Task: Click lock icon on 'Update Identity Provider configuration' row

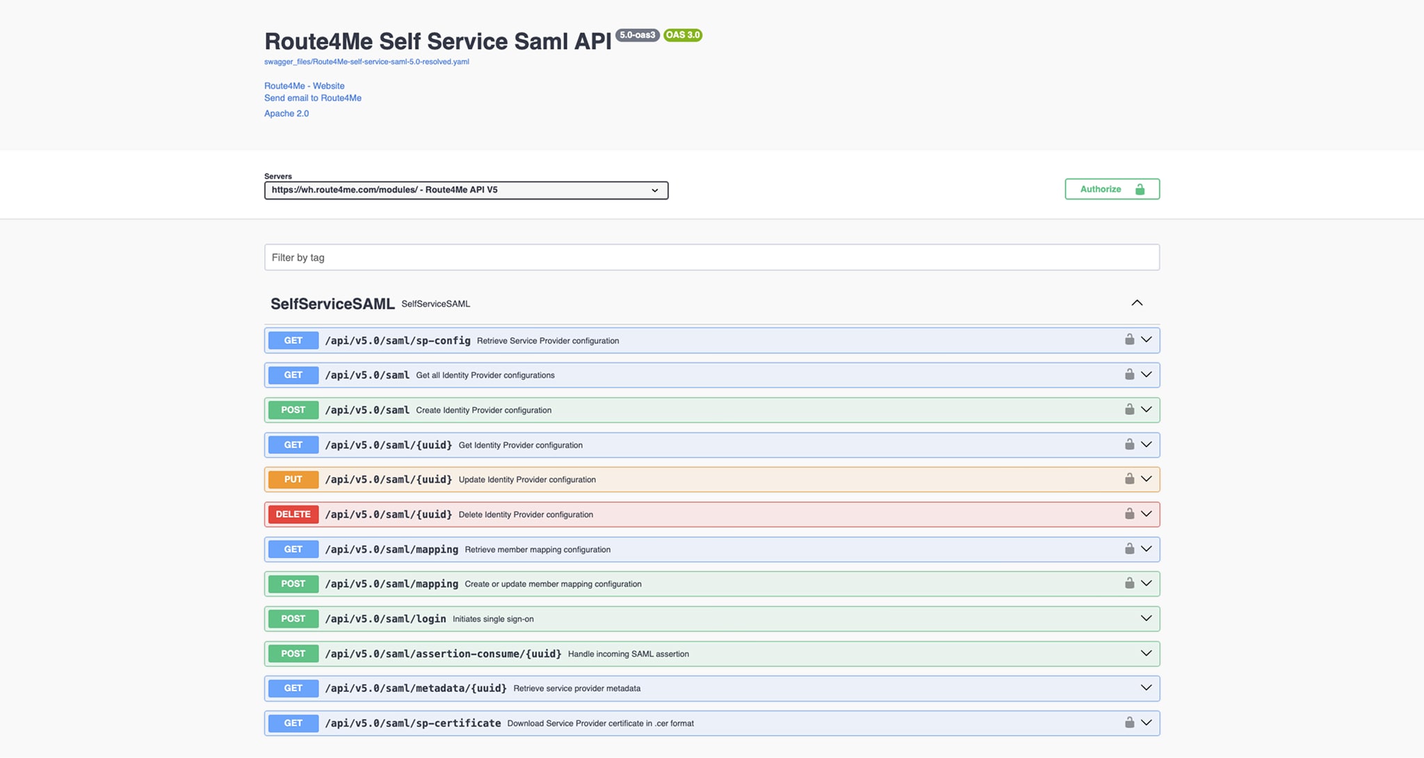Action: pos(1129,478)
